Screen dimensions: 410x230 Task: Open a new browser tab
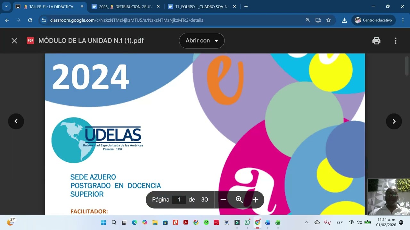pos(246,6)
